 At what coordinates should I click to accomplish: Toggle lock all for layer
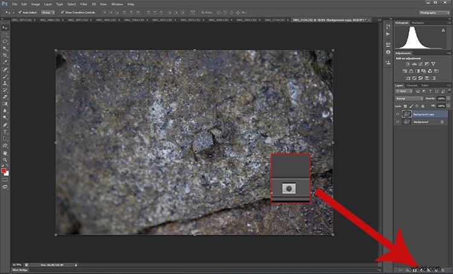(x=422, y=106)
